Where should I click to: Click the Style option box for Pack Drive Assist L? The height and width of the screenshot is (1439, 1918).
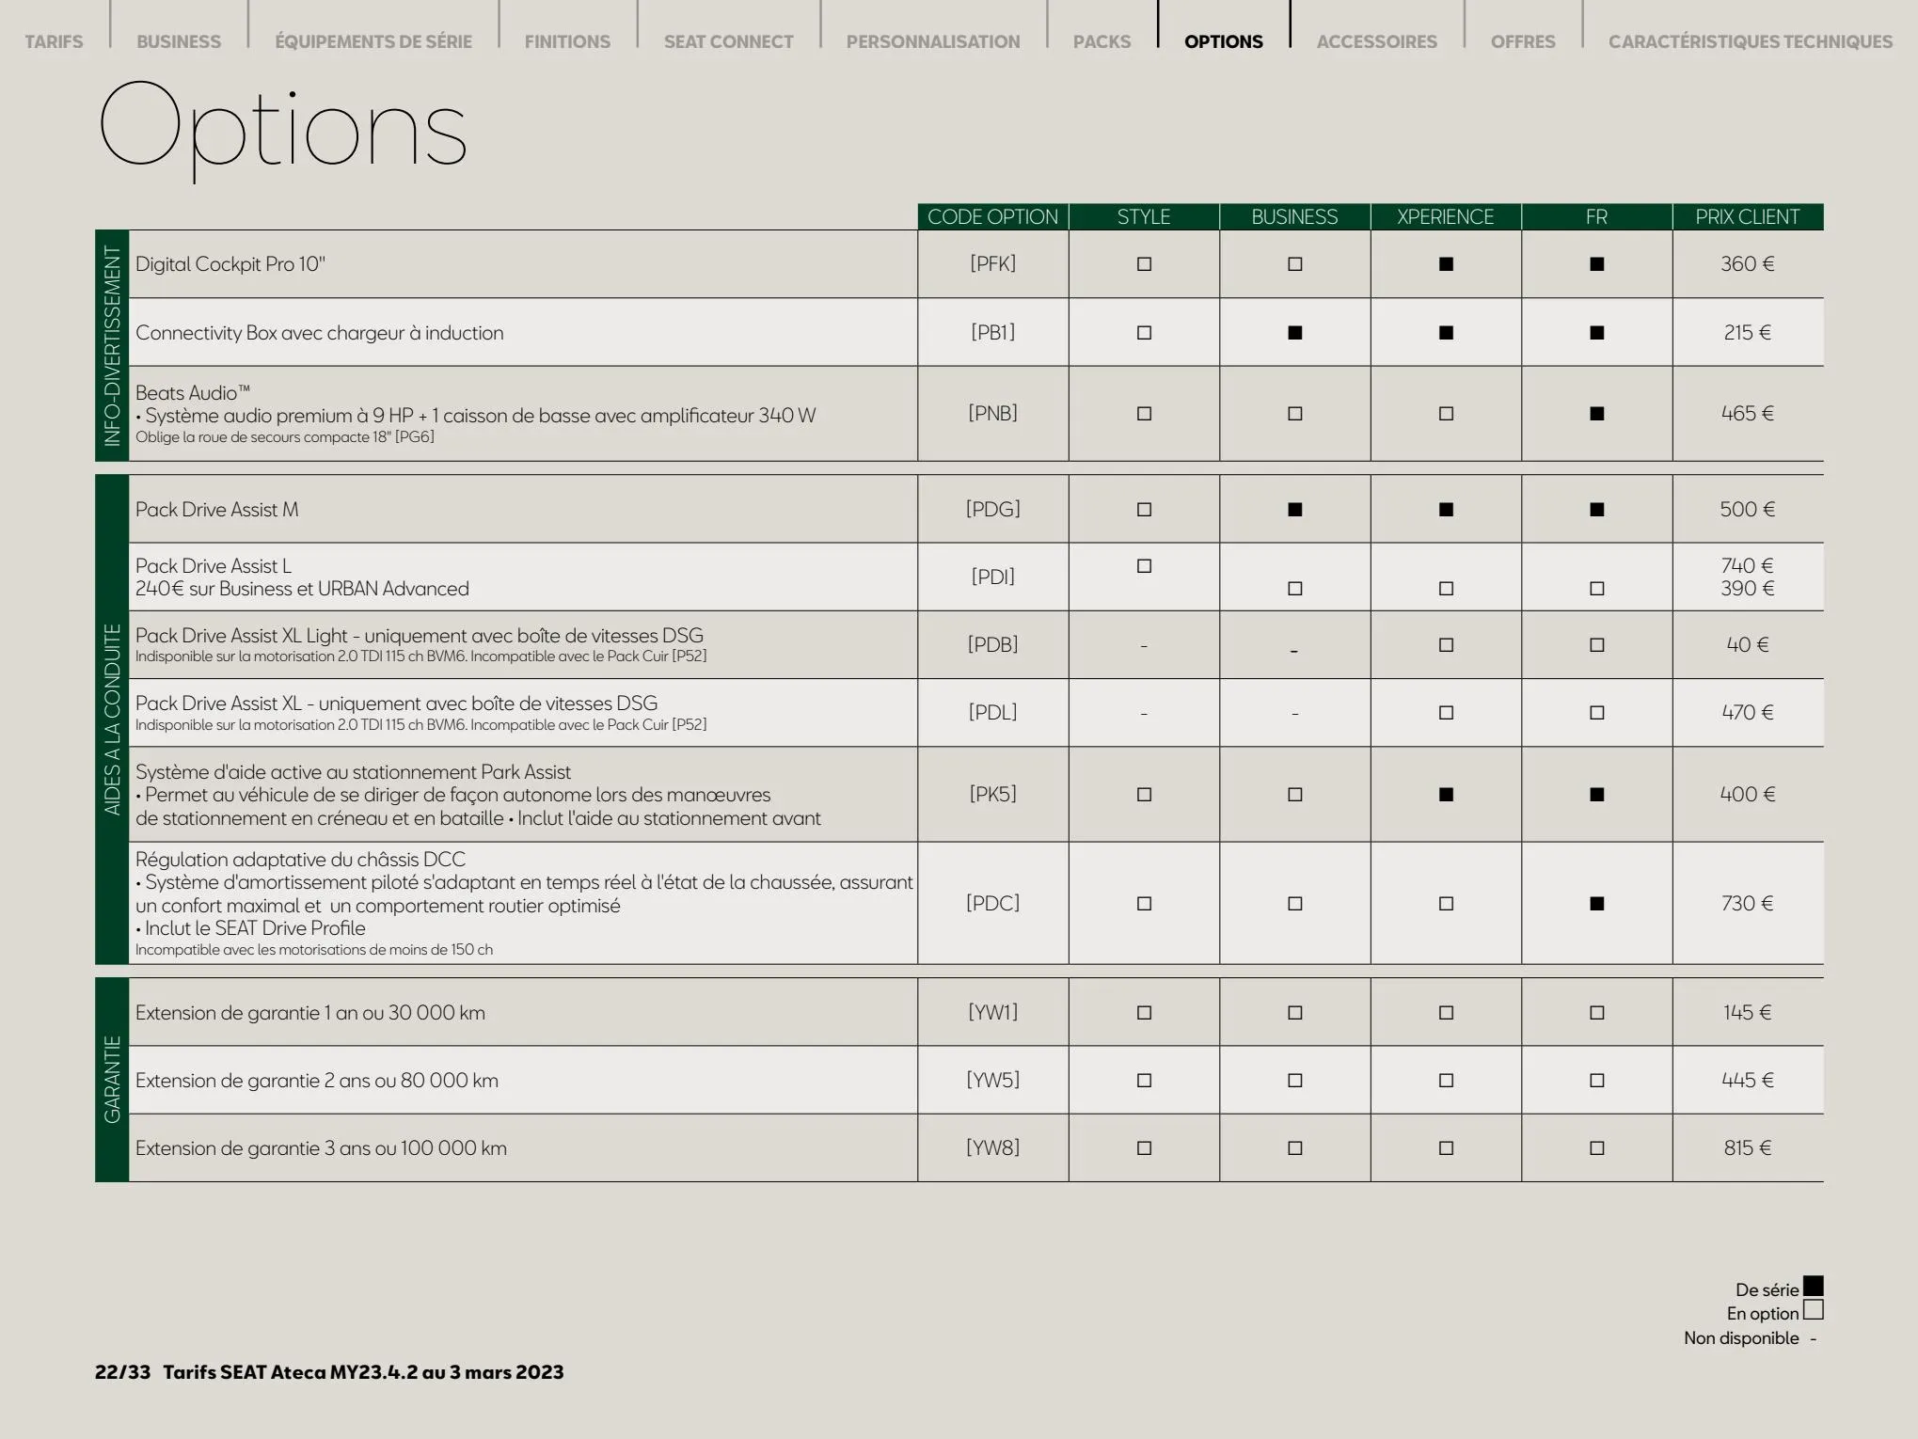(1144, 566)
